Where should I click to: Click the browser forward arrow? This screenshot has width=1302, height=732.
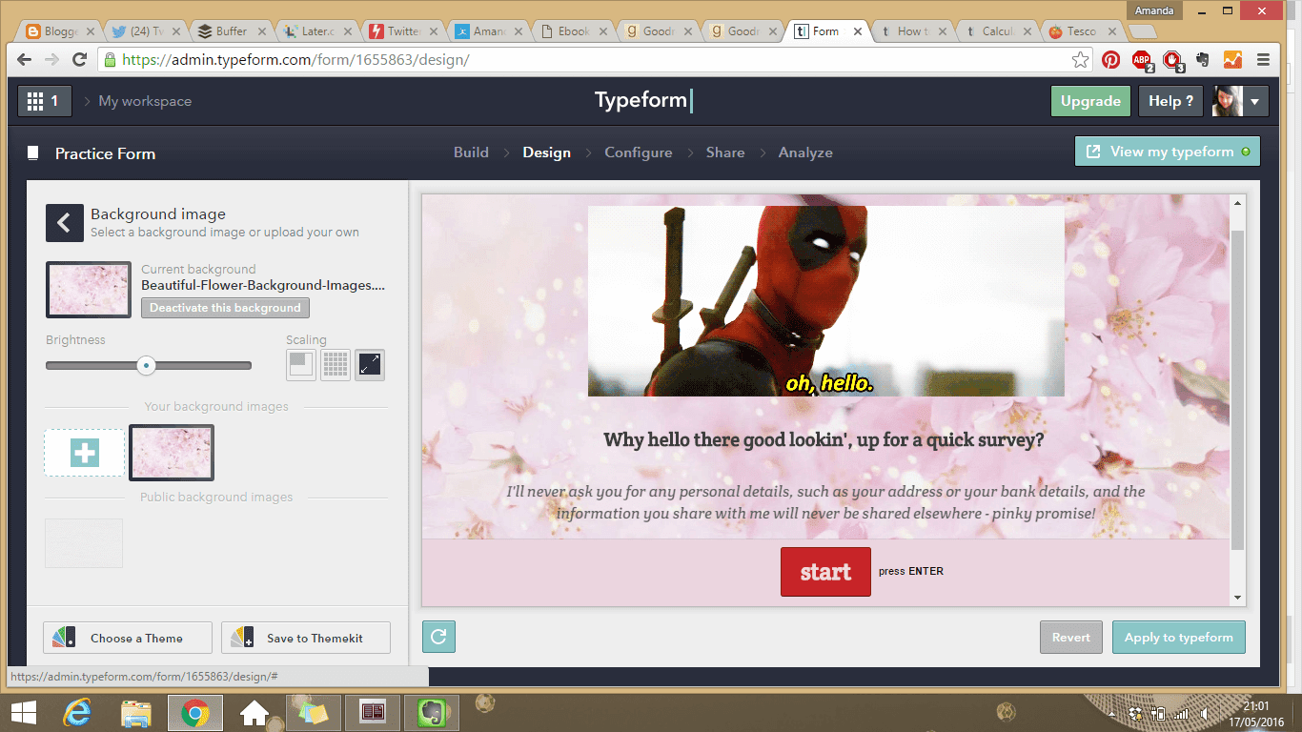pyautogui.click(x=51, y=60)
